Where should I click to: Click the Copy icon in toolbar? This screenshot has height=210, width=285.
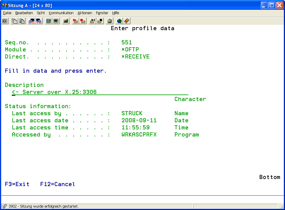[x=14, y=21]
